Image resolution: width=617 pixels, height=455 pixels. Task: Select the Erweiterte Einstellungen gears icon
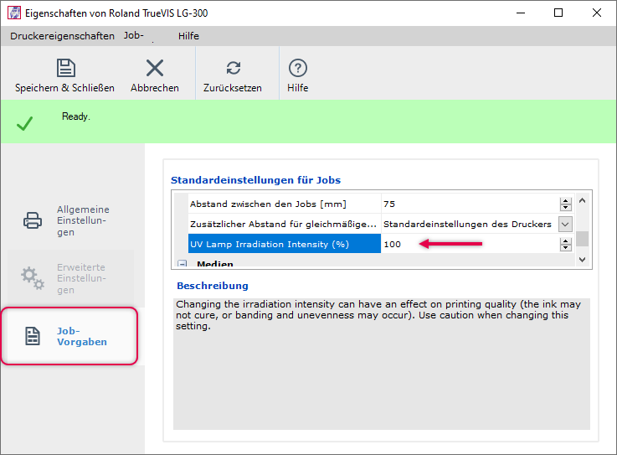point(33,278)
